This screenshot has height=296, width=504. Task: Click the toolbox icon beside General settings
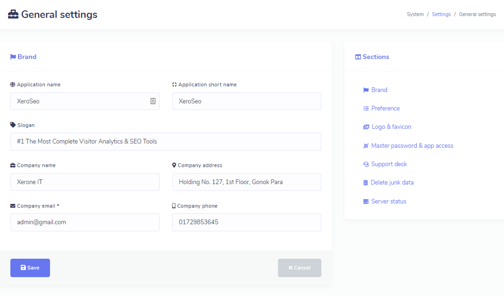13,15
